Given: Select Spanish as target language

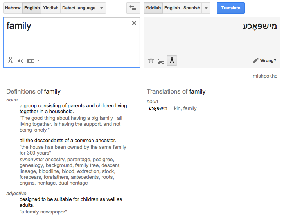Looking at the screenshot, I should pos(192,8).
